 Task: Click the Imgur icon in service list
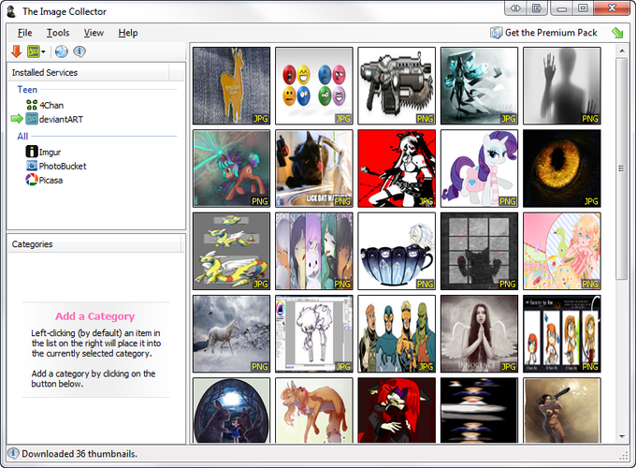pyautogui.click(x=32, y=152)
